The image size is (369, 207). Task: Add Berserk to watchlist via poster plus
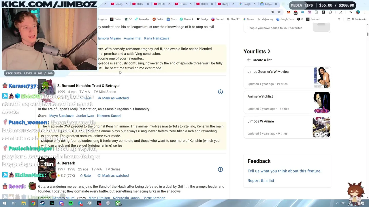42,161
